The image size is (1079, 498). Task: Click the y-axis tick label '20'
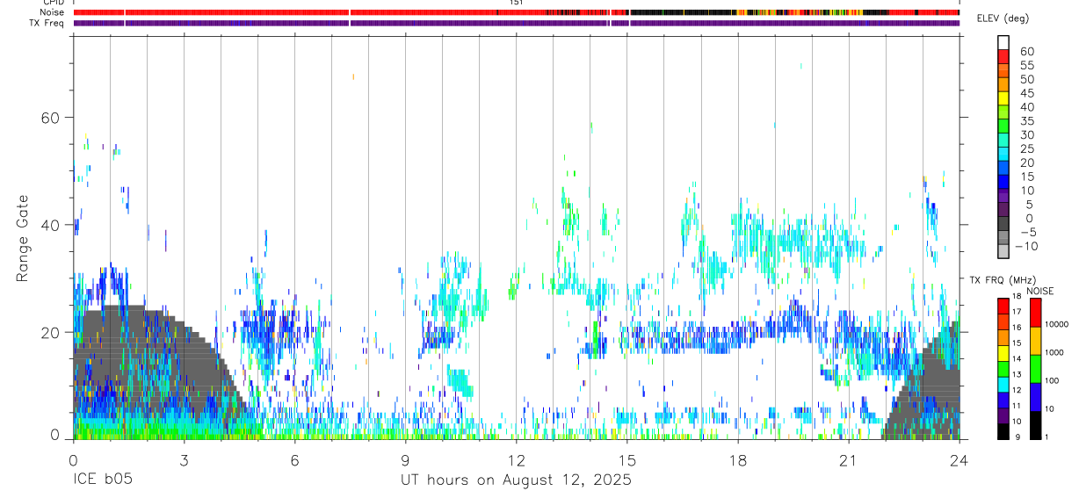pyautogui.click(x=49, y=332)
